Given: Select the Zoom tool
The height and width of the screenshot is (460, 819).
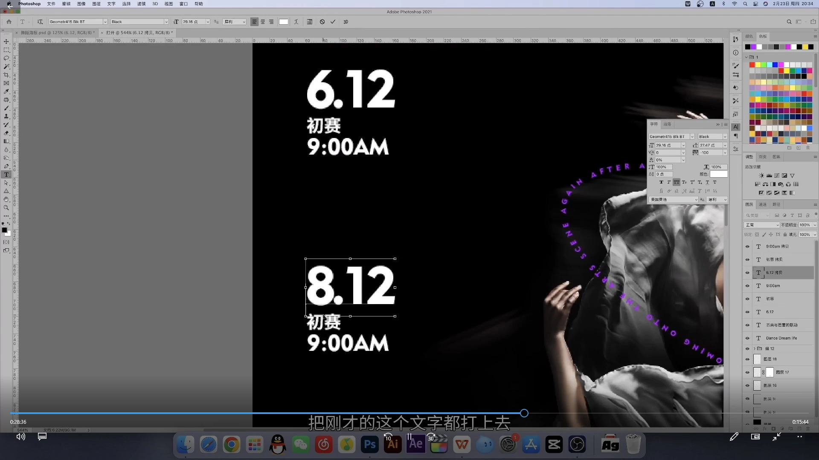Looking at the screenshot, I should coord(6,208).
